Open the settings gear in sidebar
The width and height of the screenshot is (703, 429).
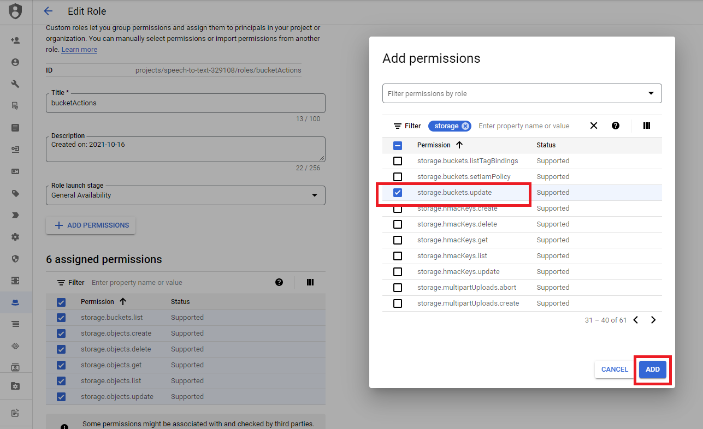(15, 237)
